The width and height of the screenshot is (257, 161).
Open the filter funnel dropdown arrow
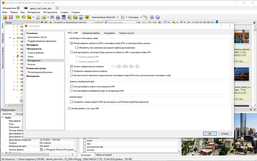[x=184, y=22]
